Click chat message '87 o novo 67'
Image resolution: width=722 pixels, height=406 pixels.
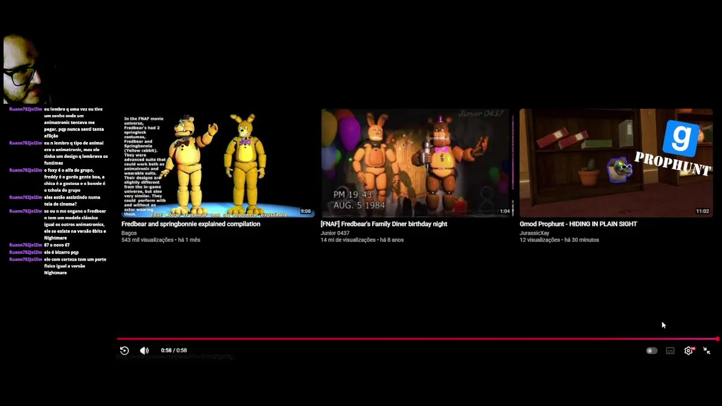pyautogui.click(x=57, y=245)
